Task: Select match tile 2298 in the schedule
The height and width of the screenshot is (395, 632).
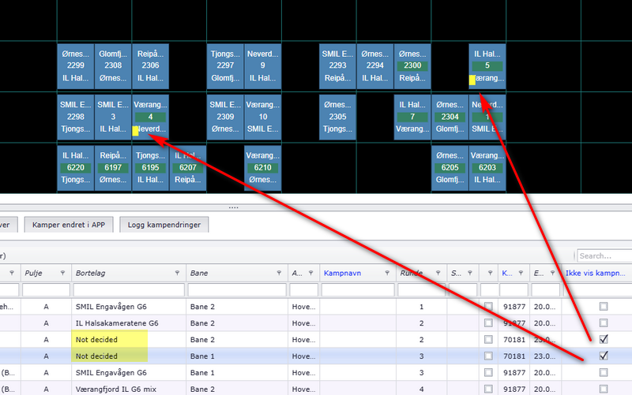Action: pyautogui.click(x=75, y=117)
